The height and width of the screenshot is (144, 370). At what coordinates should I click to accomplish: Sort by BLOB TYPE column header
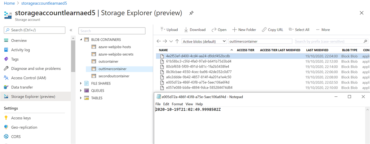(349, 50)
